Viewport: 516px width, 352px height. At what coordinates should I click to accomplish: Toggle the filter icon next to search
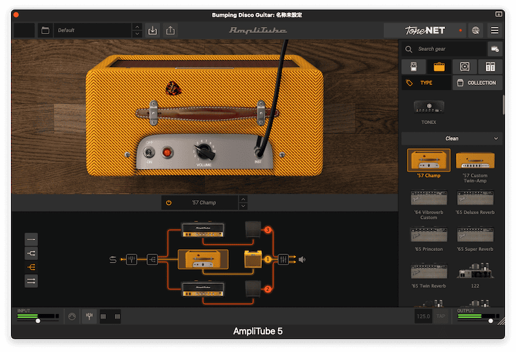click(495, 49)
